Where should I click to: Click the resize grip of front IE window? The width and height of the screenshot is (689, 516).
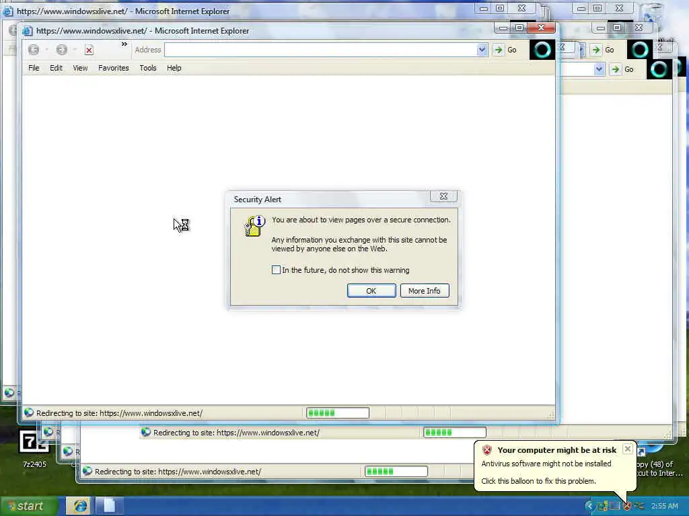pyautogui.click(x=550, y=415)
